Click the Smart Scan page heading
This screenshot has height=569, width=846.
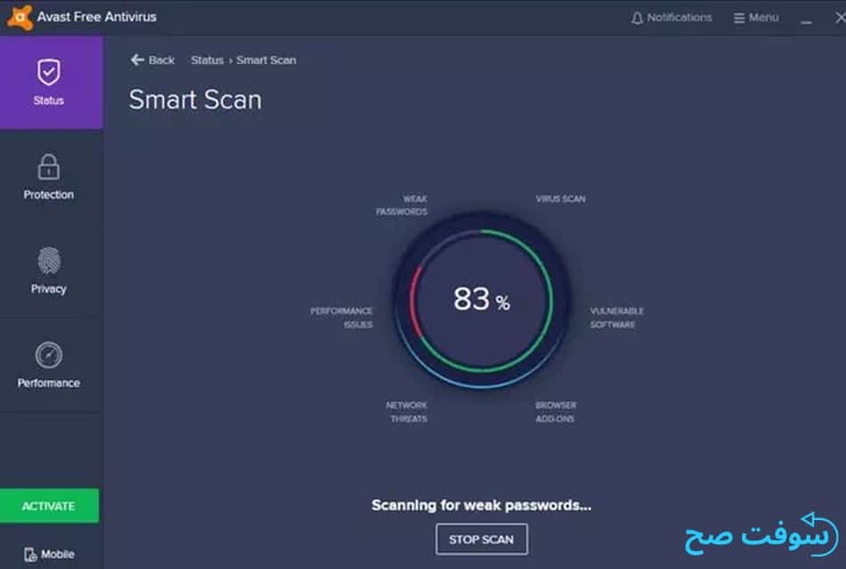(x=195, y=100)
